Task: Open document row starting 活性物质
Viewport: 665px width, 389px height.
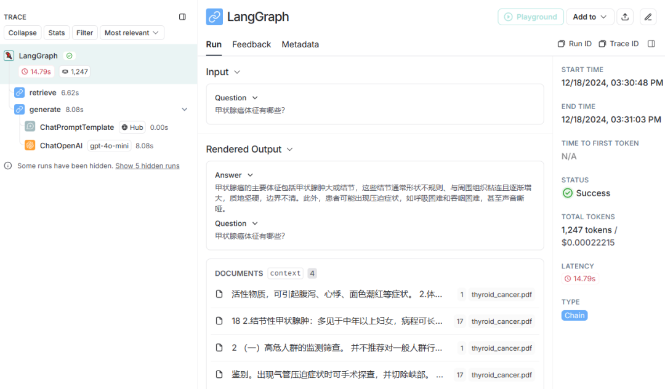Action: [x=375, y=294]
